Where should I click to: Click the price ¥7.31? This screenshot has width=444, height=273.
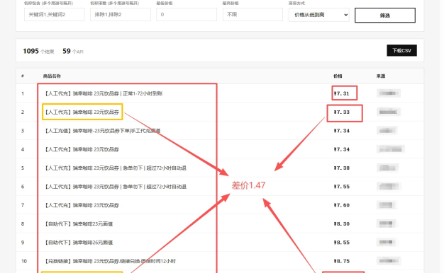point(341,93)
